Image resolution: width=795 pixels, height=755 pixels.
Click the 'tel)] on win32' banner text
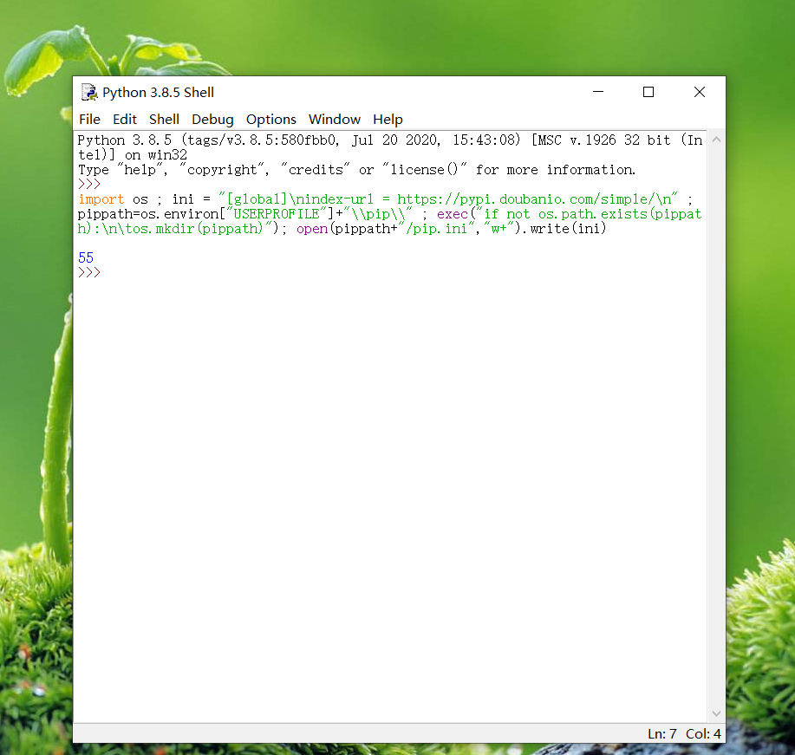click(133, 154)
